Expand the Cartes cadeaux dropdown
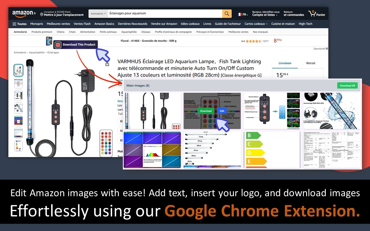Screen dimensions: 370x231 pos(256,24)
